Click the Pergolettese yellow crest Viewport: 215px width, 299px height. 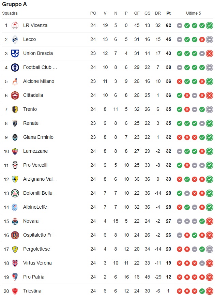[15, 249]
